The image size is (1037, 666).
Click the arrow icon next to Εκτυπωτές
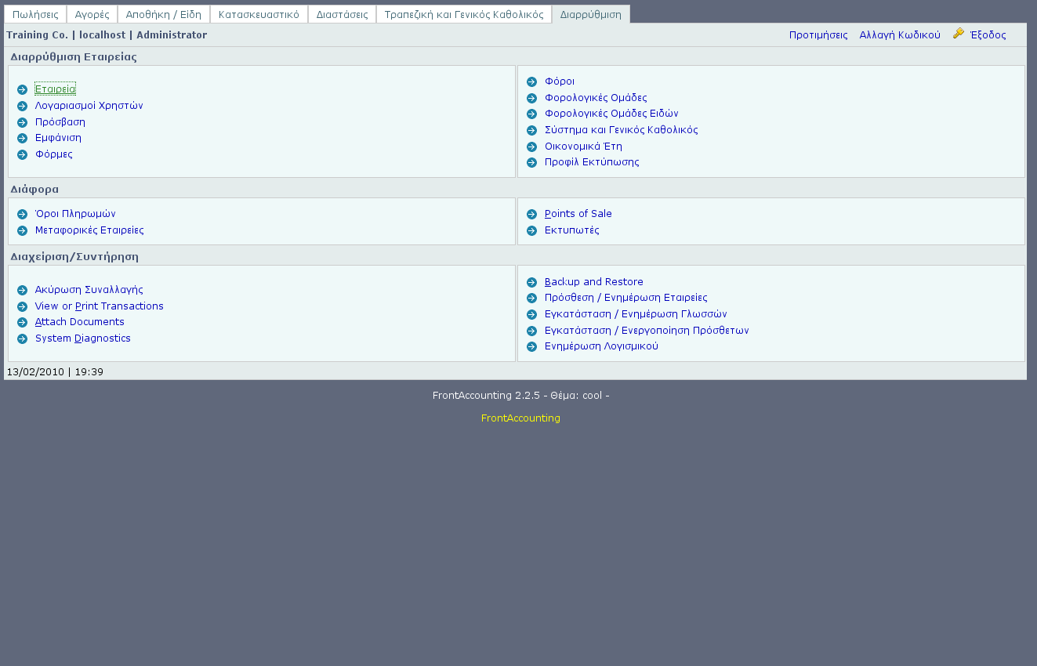(x=531, y=230)
